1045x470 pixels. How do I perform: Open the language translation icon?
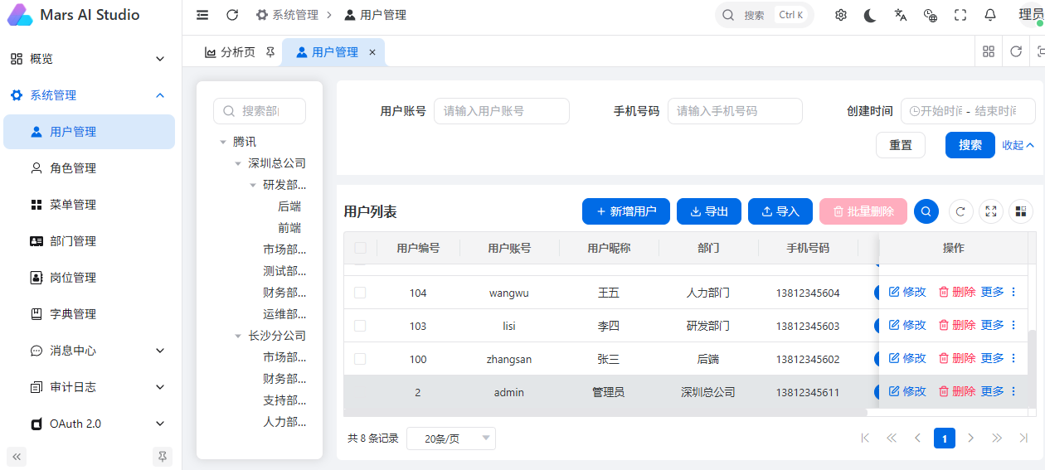(x=901, y=15)
